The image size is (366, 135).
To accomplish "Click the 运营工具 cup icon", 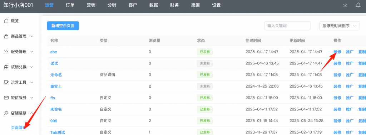I will coord(6,82).
